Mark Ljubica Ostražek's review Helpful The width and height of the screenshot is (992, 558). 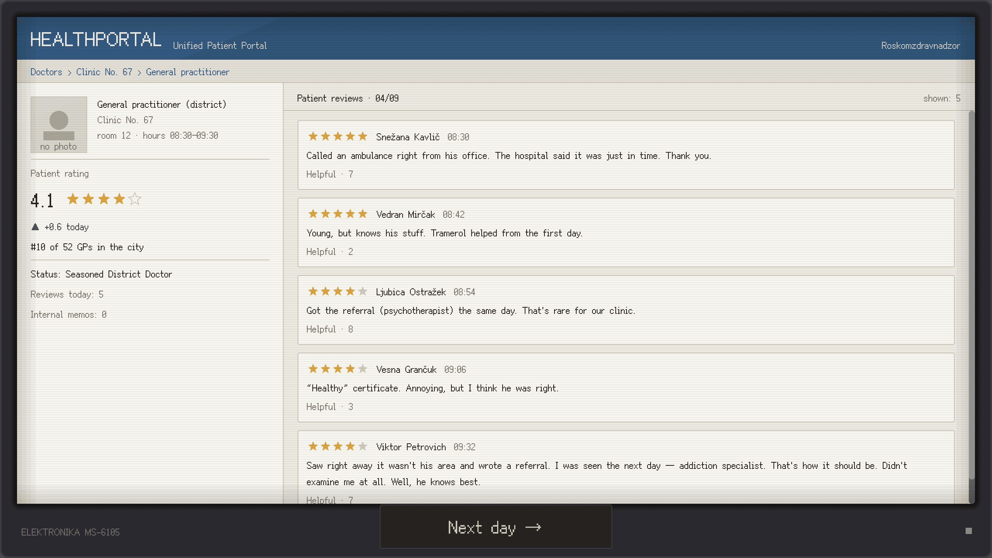(329, 329)
